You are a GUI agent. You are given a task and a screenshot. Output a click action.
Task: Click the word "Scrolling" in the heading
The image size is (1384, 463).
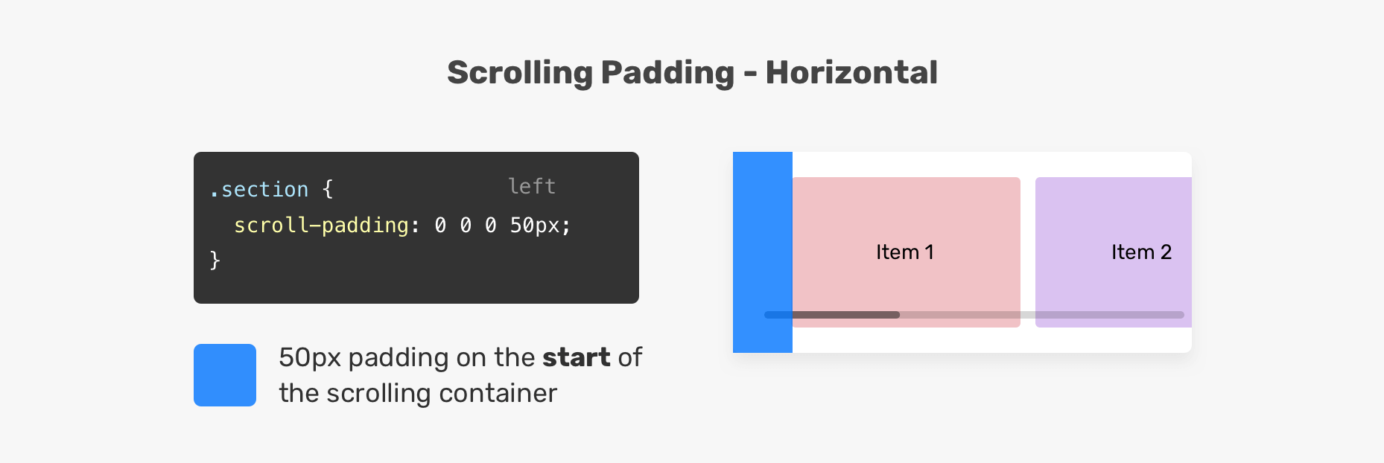(x=518, y=73)
